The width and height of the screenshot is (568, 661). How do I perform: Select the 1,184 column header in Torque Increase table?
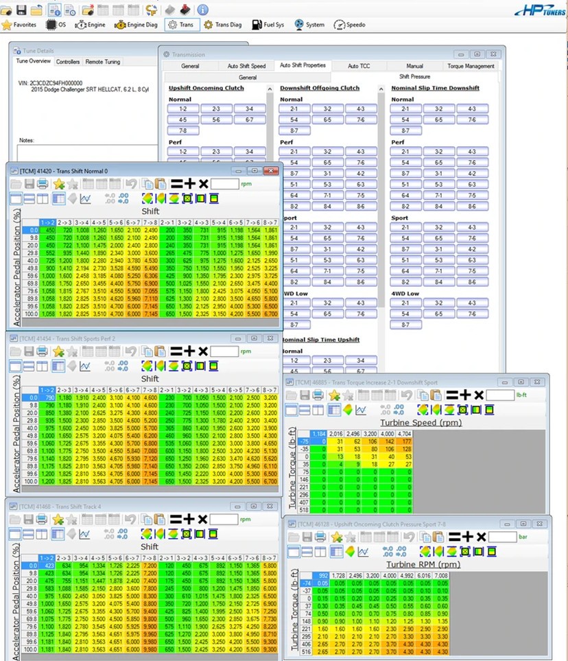click(x=318, y=434)
